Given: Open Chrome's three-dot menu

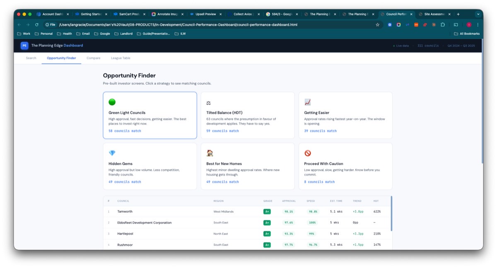Looking at the screenshot, I should click(478, 25).
